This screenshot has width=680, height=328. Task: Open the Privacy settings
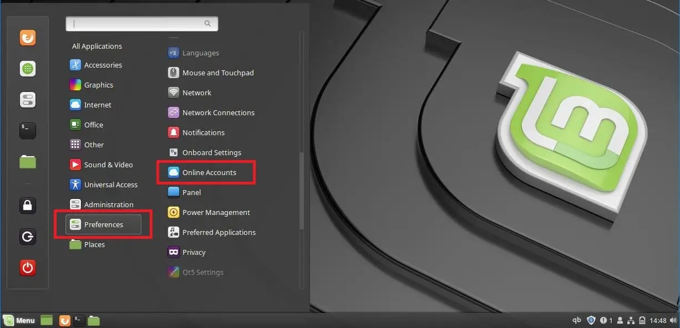192,252
